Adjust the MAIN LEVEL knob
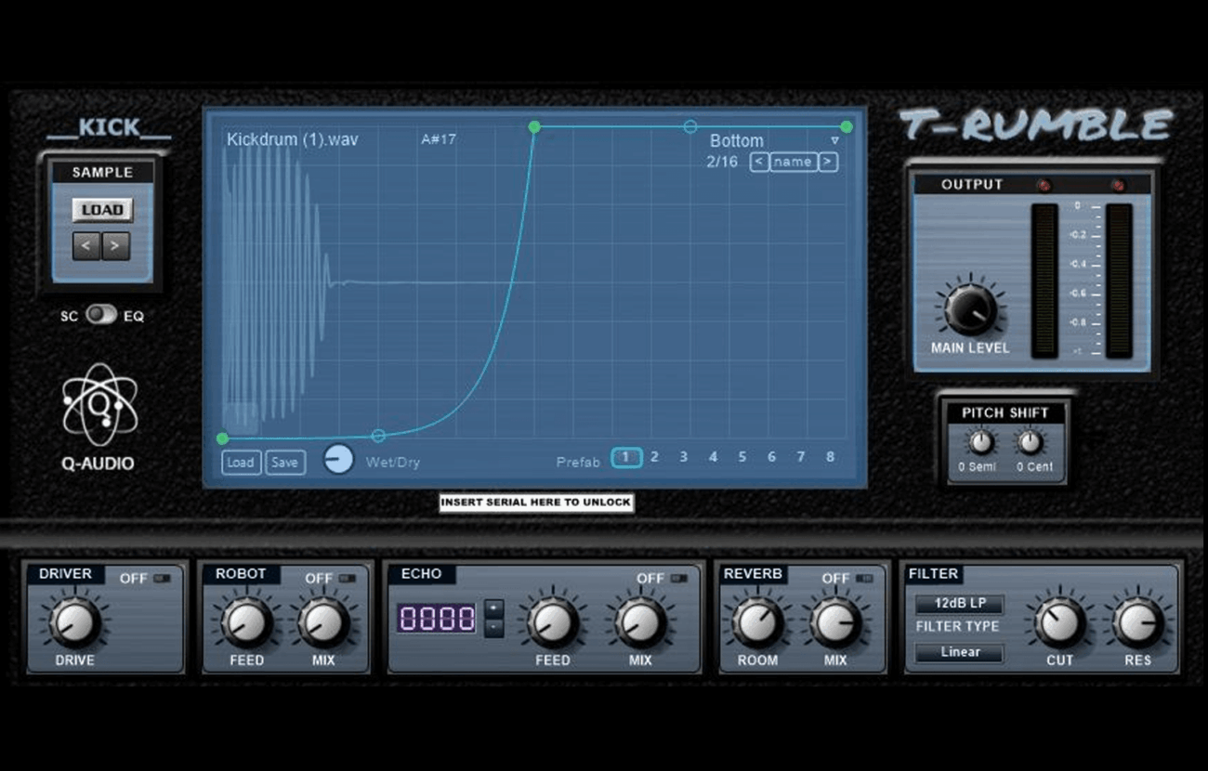 pos(970,311)
